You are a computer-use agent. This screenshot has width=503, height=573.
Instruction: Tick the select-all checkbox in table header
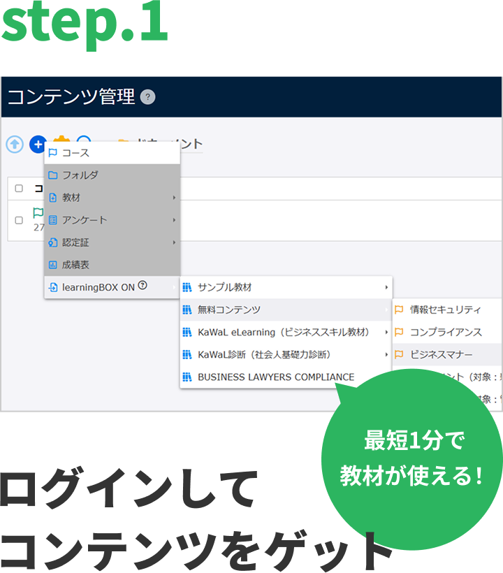(19, 189)
